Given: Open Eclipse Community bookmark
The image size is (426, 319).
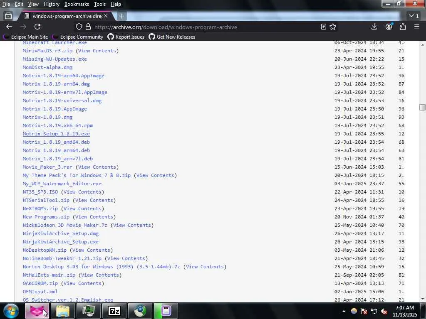Looking at the screenshot, I should [78, 37].
